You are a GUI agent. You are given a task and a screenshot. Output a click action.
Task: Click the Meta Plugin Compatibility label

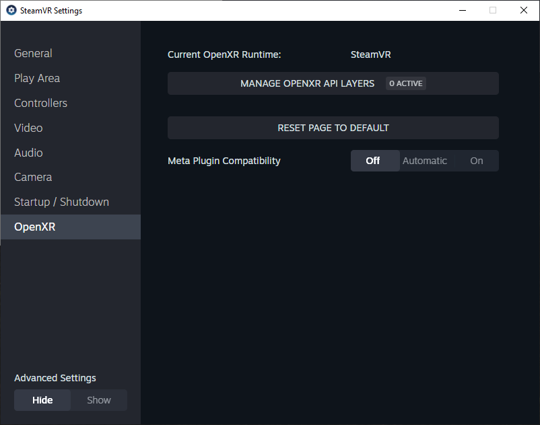tap(224, 161)
